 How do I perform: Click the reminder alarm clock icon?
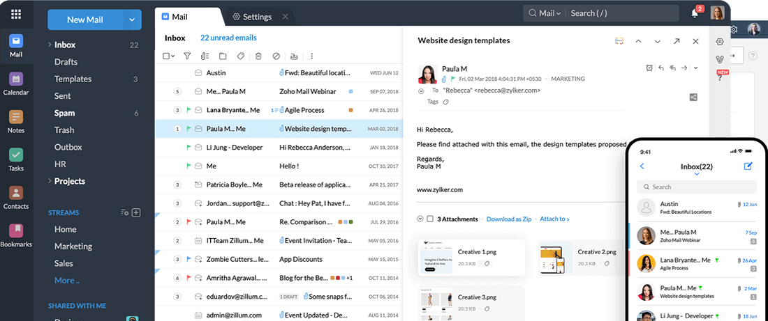(x=649, y=68)
